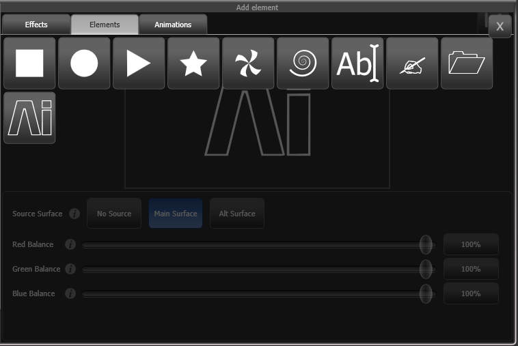Select No Source as source surface
The image size is (518, 346).
[114, 214]
